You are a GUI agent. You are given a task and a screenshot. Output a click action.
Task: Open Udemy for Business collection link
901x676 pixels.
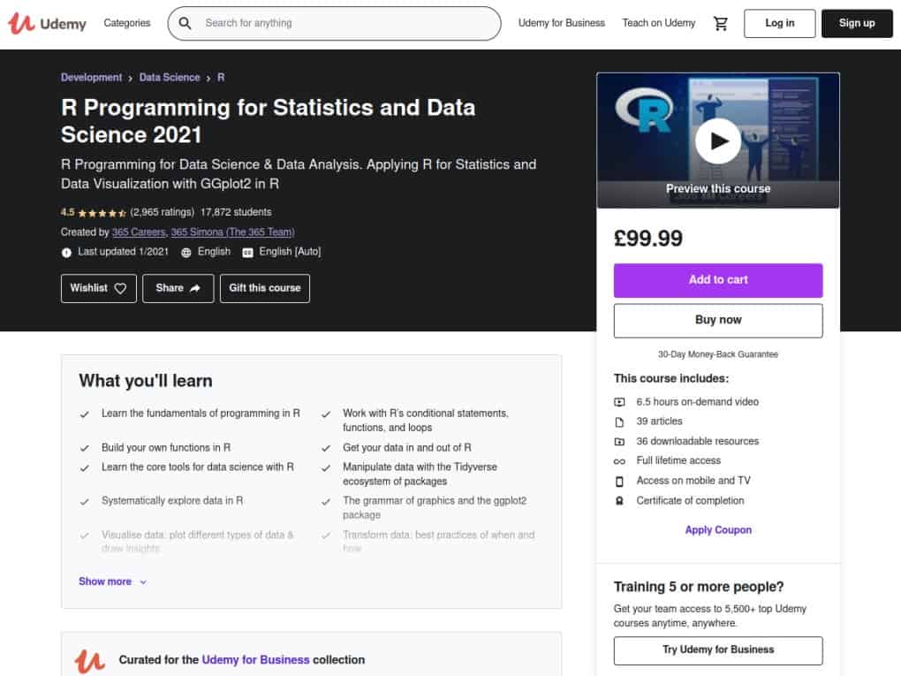[x=255, y=660]
